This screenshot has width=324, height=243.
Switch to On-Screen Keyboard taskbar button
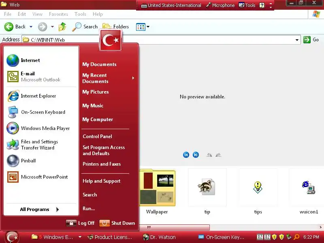[221, 237]
